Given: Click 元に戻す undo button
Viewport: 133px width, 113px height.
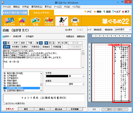Looking at the screenshot, I should tap(69, 30).
